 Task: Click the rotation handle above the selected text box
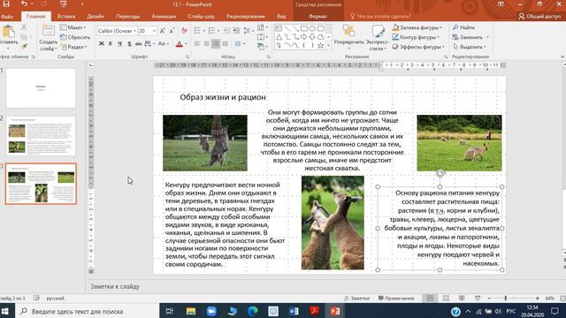click(440, 173)
